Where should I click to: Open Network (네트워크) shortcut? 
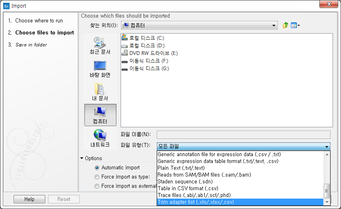(100, 138)
